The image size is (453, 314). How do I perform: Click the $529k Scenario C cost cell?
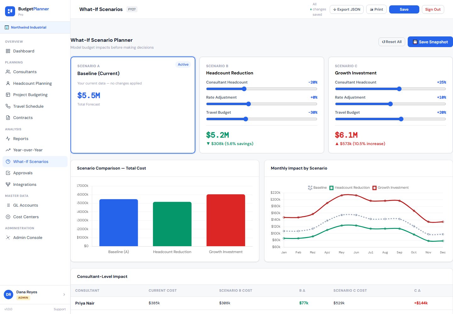coord(339,303)
